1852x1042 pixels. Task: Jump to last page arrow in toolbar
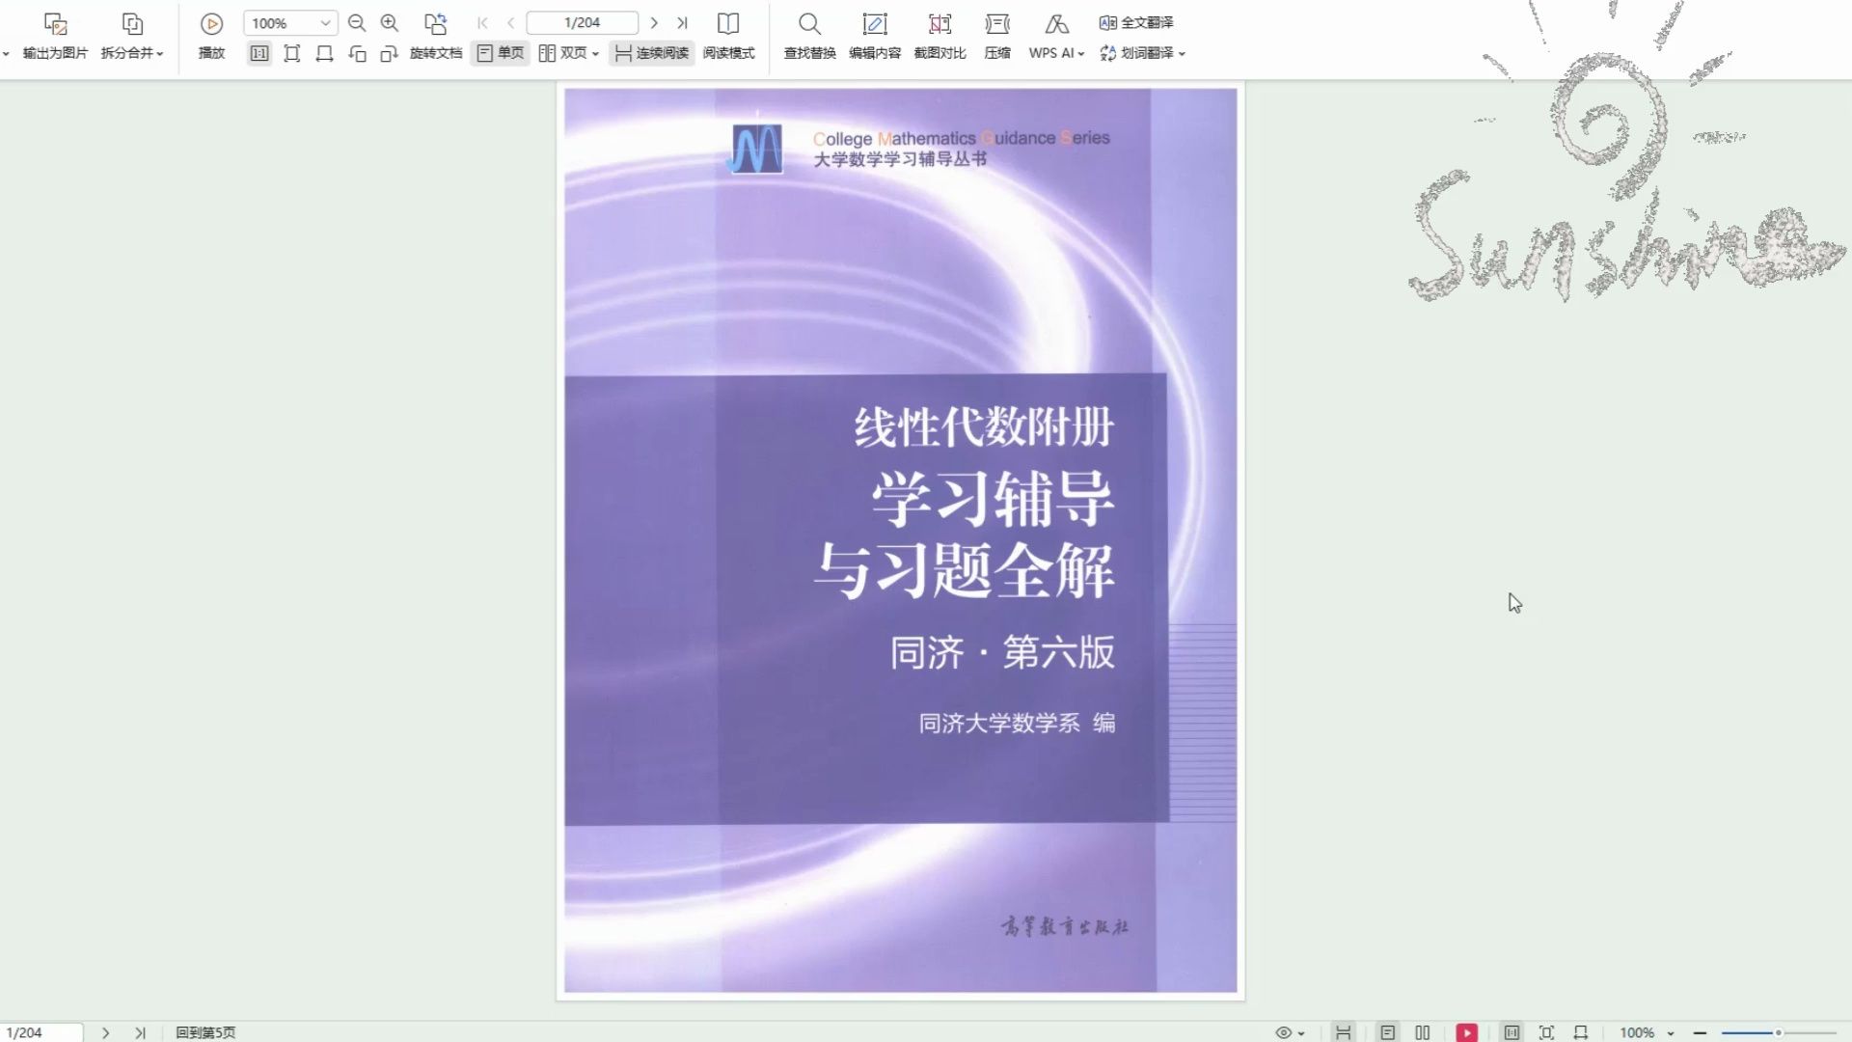(x=682, y=23)
